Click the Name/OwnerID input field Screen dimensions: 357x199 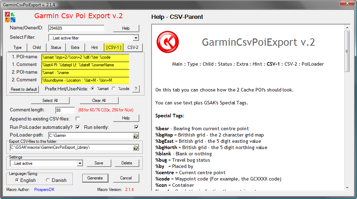(76, 28)
